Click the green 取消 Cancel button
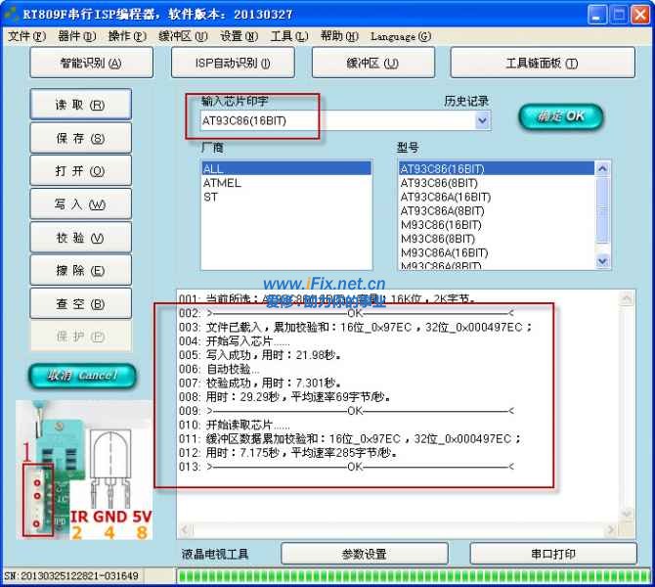This screenshot has width=655, height=587. coord(82,376)
